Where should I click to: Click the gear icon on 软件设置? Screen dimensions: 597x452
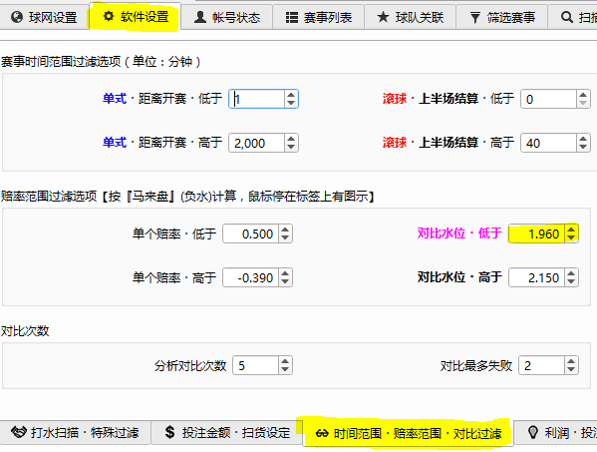(109, 16)
